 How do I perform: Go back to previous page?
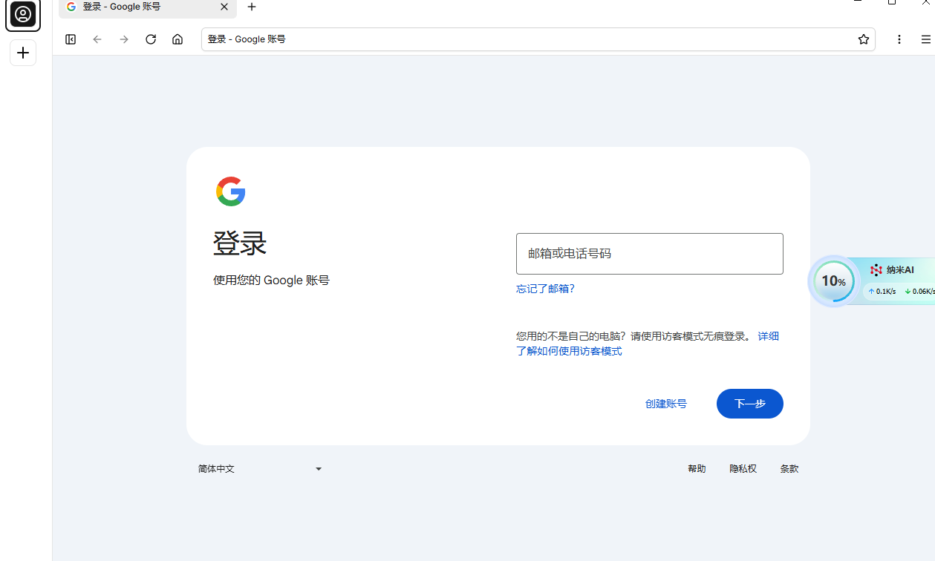tap(97, 39)
